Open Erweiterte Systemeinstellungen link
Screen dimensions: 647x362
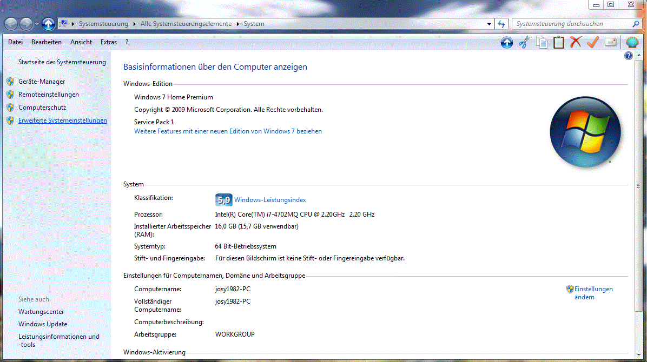click(62, 120)
